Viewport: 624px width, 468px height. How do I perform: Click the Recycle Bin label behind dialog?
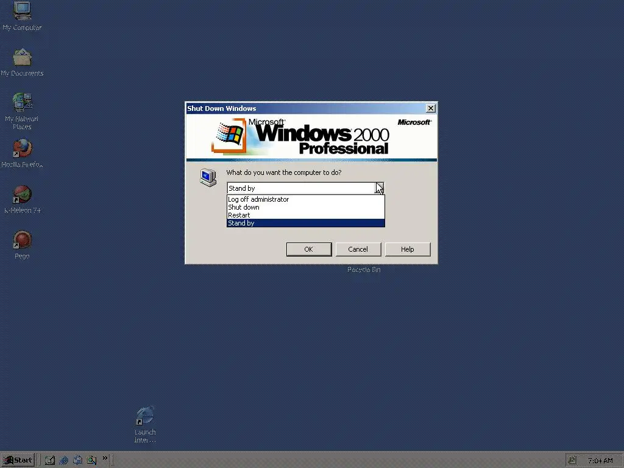point(364,270)
